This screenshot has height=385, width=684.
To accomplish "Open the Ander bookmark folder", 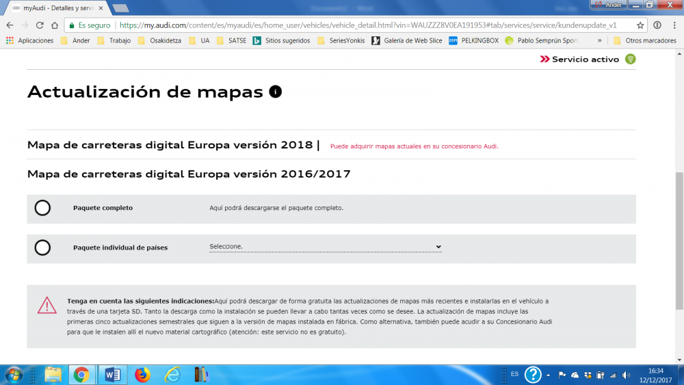I will point(75,40).
